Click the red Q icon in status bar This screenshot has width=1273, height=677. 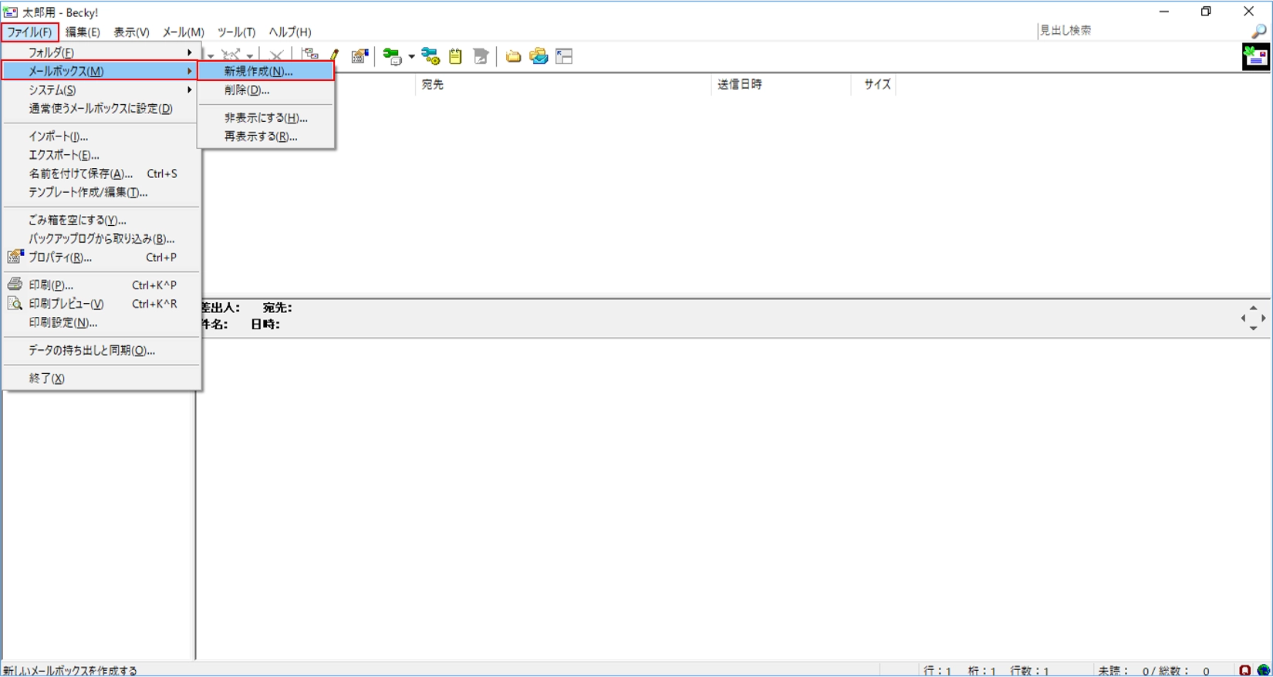click(1244, 670)
